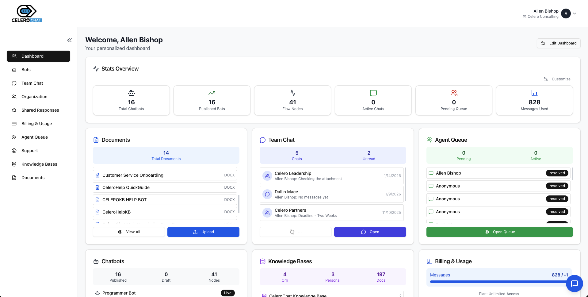
Task: Open Allen Bishop resolved queue entry
Action: tap(498, 173)
